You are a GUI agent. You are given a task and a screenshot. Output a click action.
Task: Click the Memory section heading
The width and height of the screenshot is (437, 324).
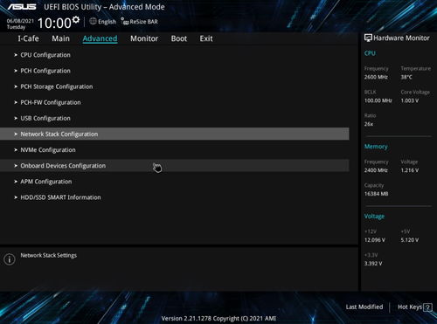(376, 147)
